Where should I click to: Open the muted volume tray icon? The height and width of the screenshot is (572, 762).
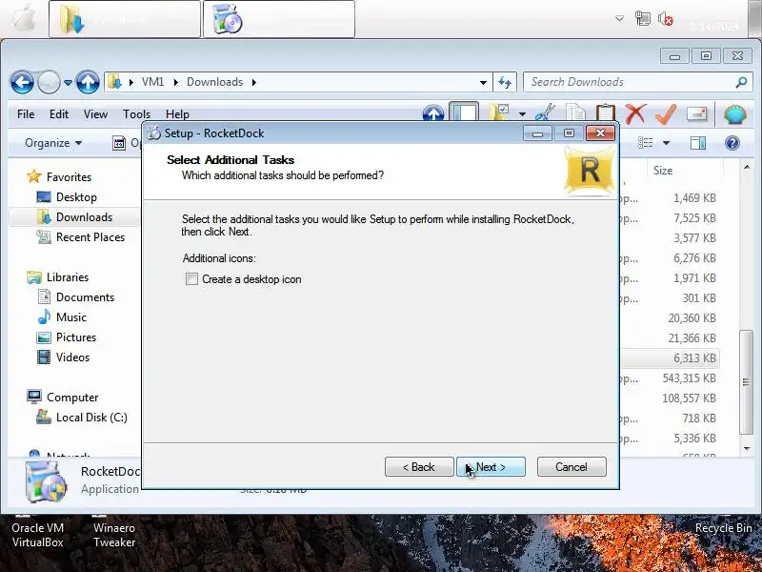[x=665, y=19]
